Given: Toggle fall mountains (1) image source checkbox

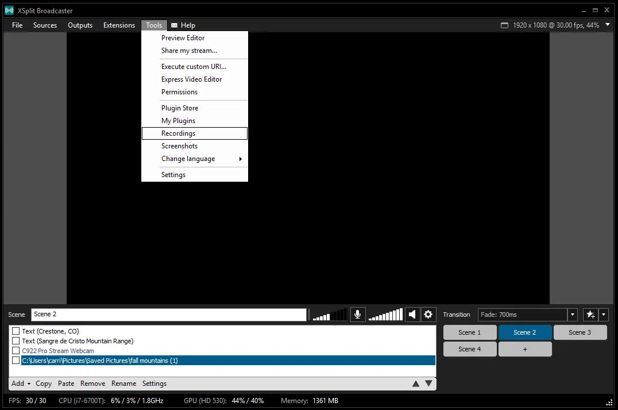Looking at the screenshot, I should 16,361.
